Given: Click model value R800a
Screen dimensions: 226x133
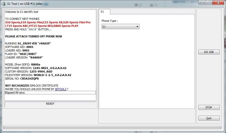Looking at the screenshot, I should [x=36, y=64].
